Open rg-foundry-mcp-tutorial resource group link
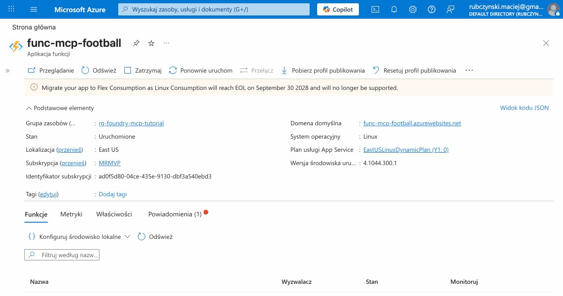 131,124
